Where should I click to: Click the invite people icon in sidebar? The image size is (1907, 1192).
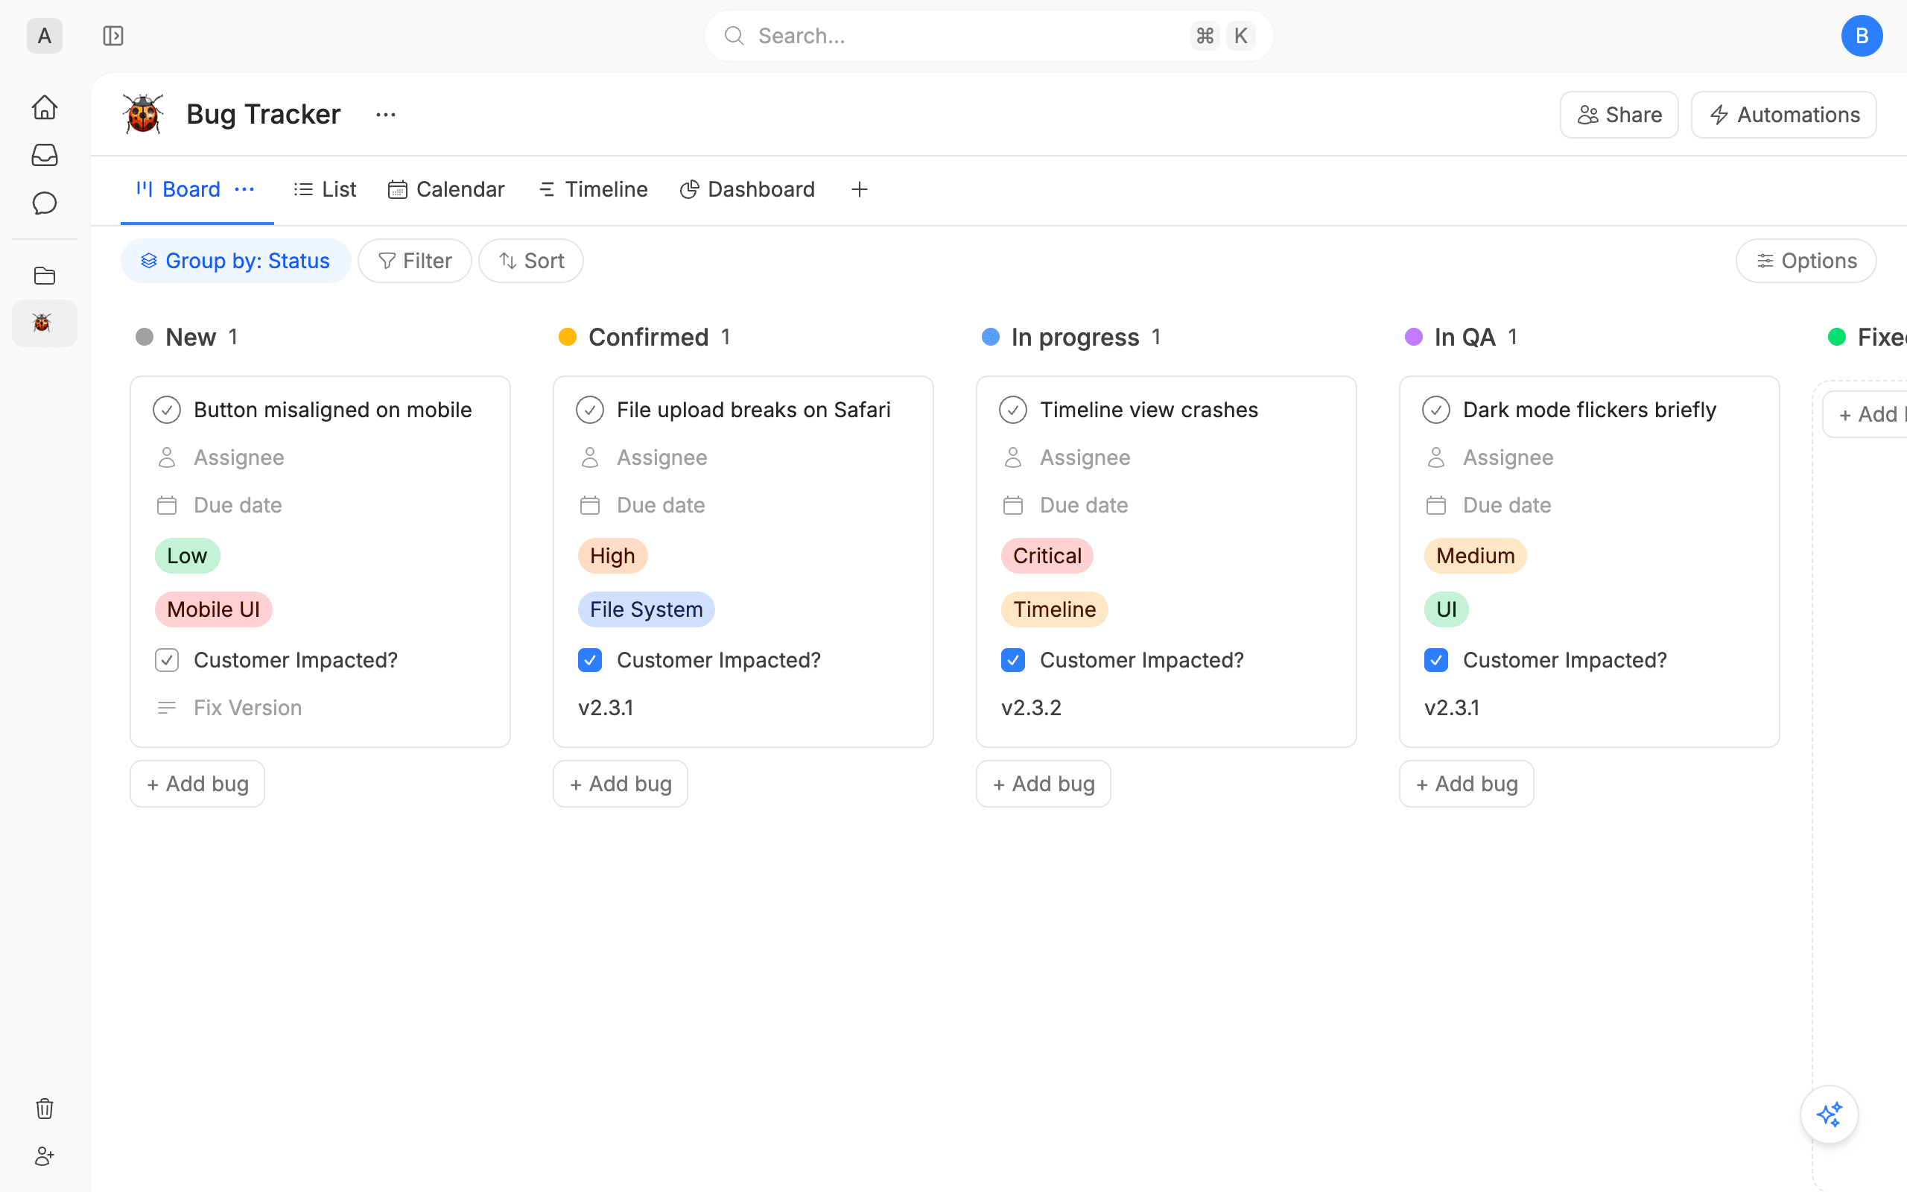[x=45, y=1156]
